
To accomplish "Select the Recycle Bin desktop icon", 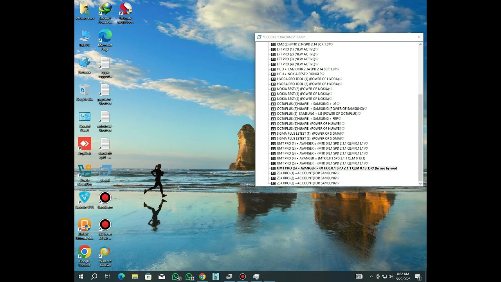I will 85,92.
